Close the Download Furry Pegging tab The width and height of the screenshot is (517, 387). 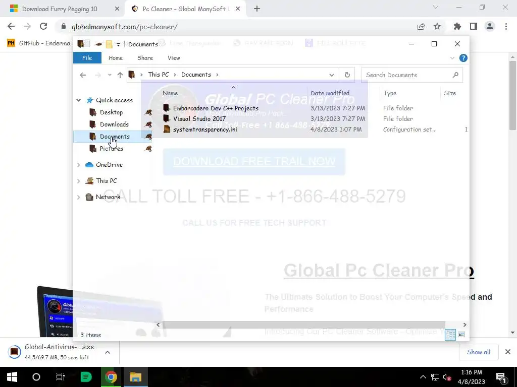(x=117, y=9)
